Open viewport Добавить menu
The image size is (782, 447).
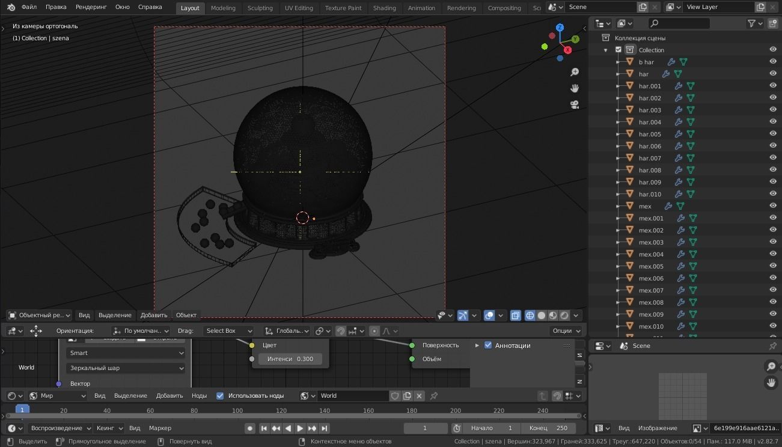pos(154,315)
